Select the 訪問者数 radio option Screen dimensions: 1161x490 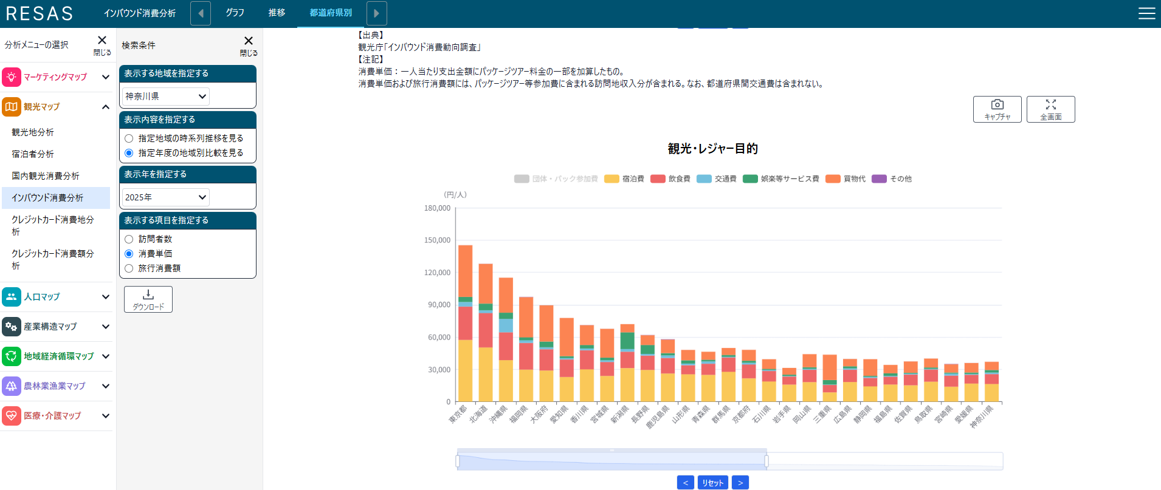[x=129, y=239]
